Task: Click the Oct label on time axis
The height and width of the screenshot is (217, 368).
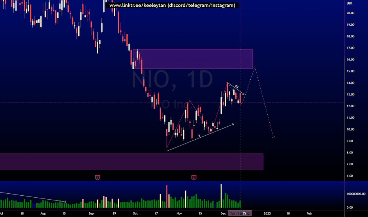Action: (x=135, y=213)
